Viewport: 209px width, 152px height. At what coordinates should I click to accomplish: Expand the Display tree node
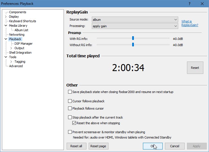pos(6,17)
